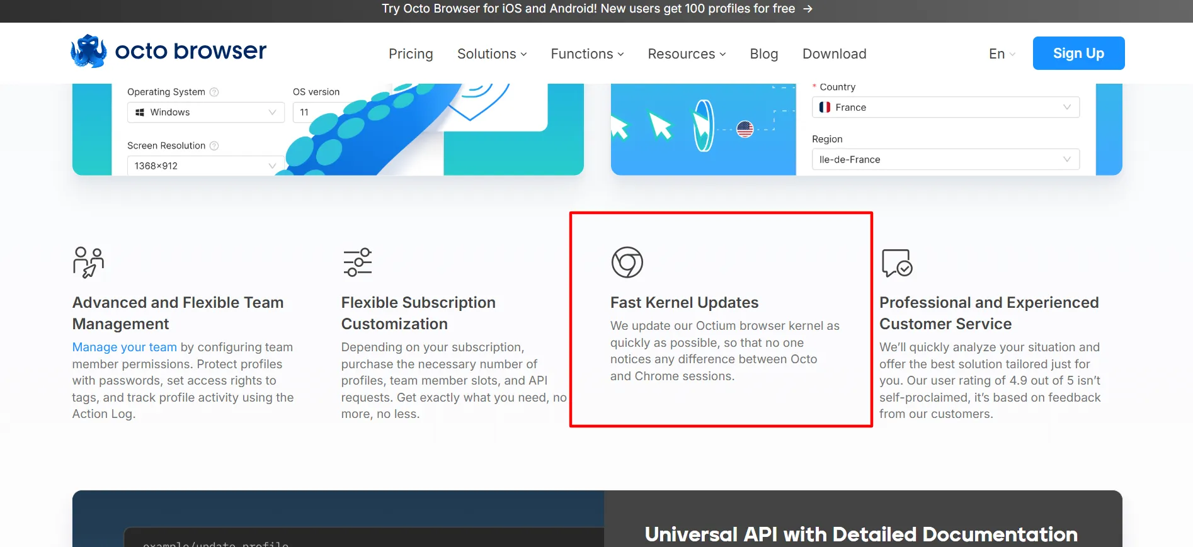
Task: Click the Windows logo icon in the OS field
Action: point(140,112)
